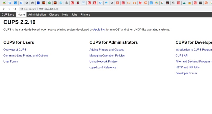Open the blue swirl bookmark
The height and width of the screenshot is (114, 212).
pyautogui.click(x=61, y=3)
